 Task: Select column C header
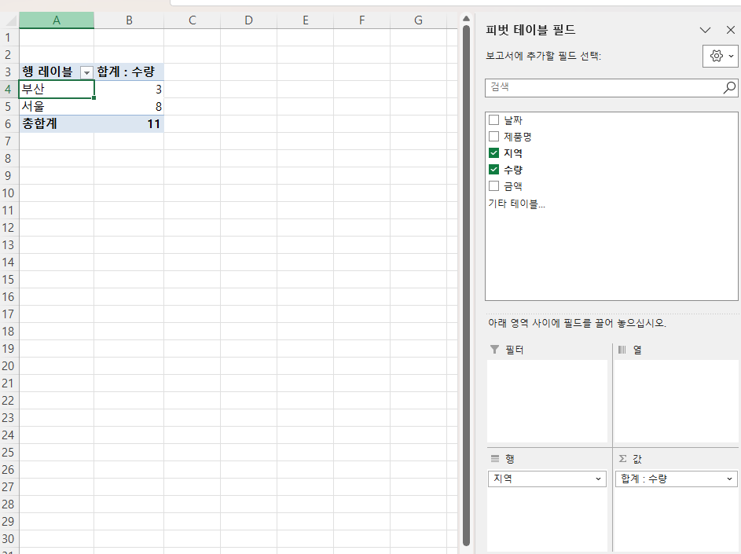pos(193,20)
